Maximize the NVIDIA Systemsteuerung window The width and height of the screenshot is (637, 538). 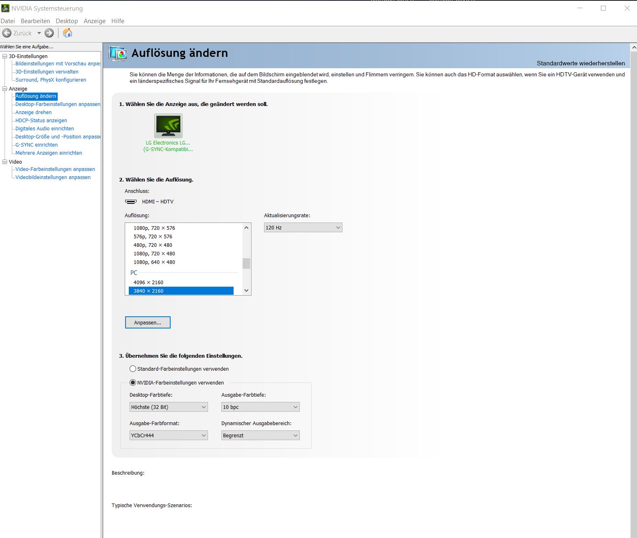point(603,8)
